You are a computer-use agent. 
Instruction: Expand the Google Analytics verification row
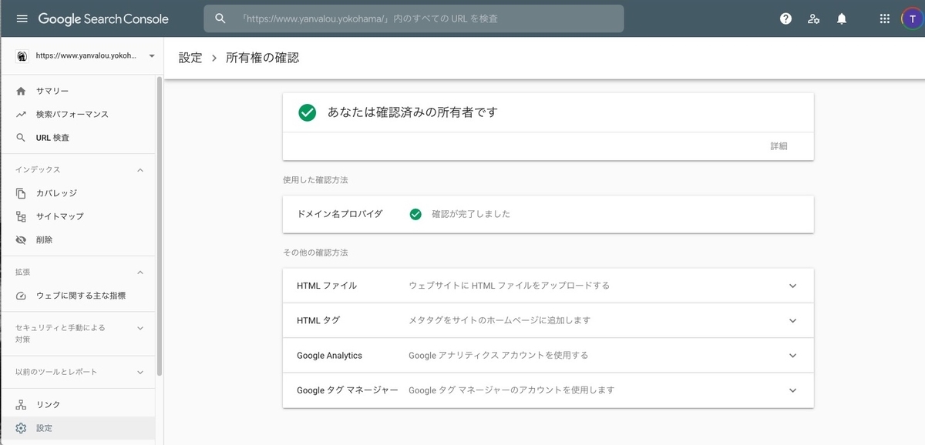click(x=548, y=356)
